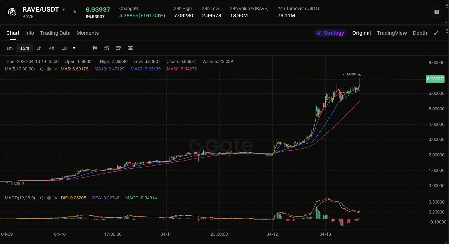Click the 7.09280 high marker on chart
Image resolution: width=449 pixels, height=244 pixels.
click(x=349, y=74)
